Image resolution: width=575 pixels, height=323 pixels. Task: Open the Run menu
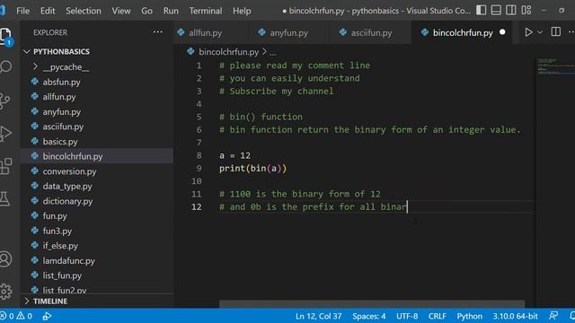171,11
